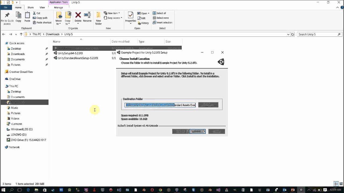Image resolution: width=344 pixels, height=193 pixels.
Task: Click This PC in the address breadcrumb
Action: [37, 34]
